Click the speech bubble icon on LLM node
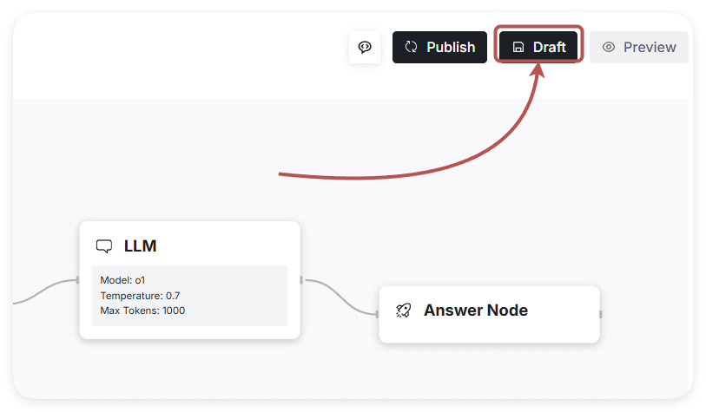 [104, 246]
